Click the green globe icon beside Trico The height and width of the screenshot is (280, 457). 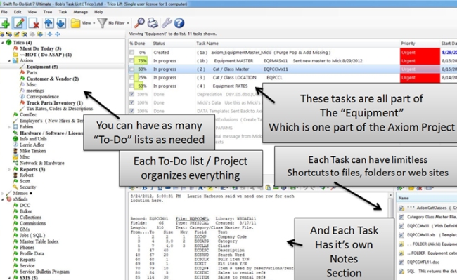click(x=9, y=42)
